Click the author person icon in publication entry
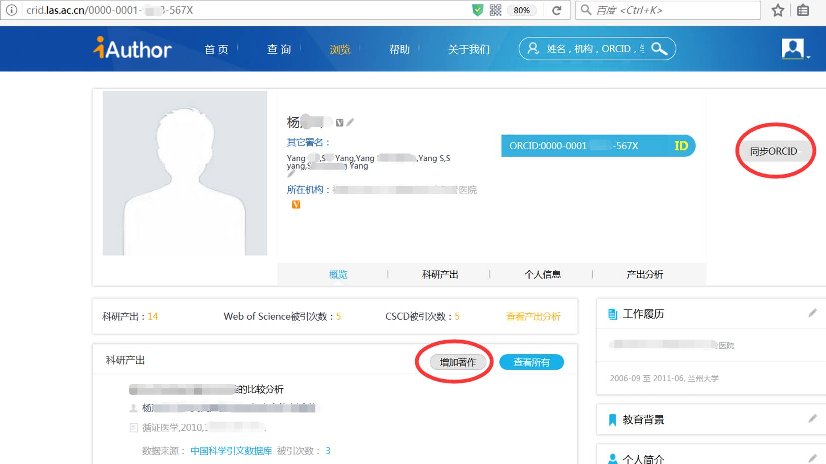 point(133,408)
